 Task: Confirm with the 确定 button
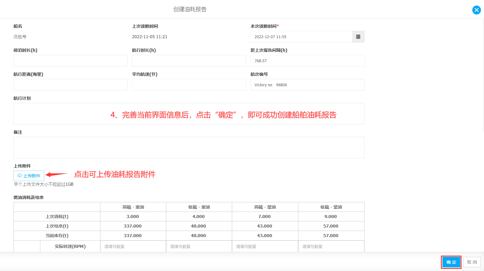(451, 262)
